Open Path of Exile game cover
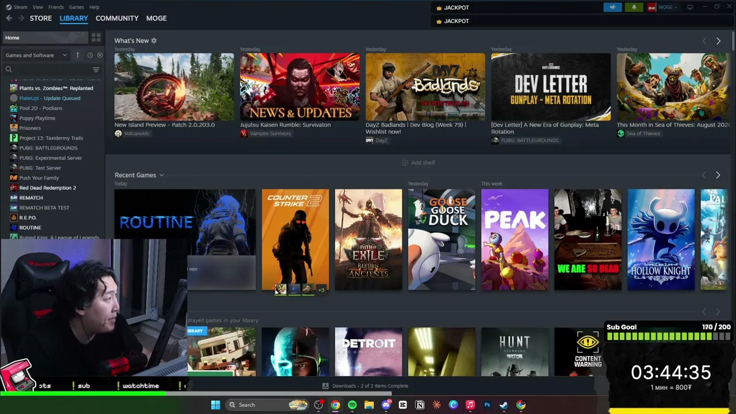Viewport: 736px width, 414px height. click(369, 240)
